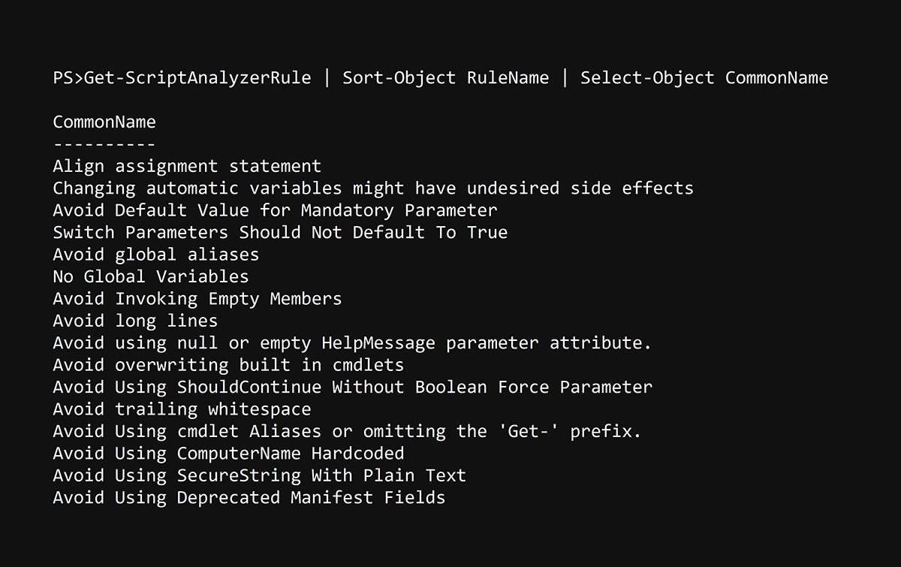
Task: Click 'Avoid Default Value for Mandatory Parameter'
Action: [x=275, y=210]
